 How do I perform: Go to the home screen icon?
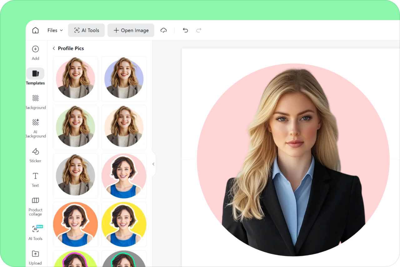click(x=35, y=30)
